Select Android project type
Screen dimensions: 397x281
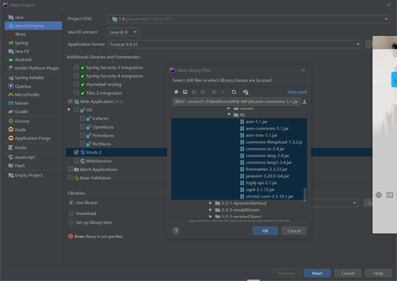coord(33,60)
